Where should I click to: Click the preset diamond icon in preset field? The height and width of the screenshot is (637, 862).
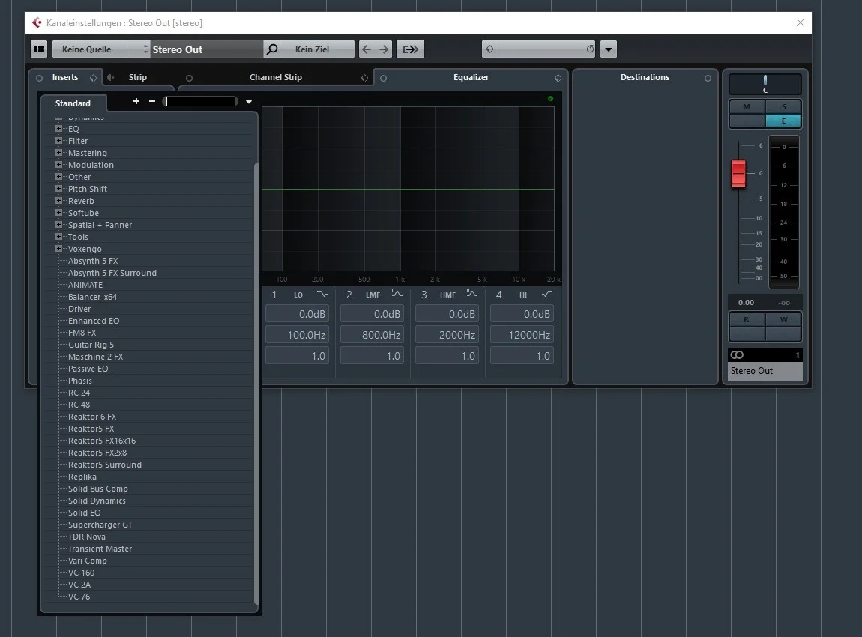pos(489,49)
